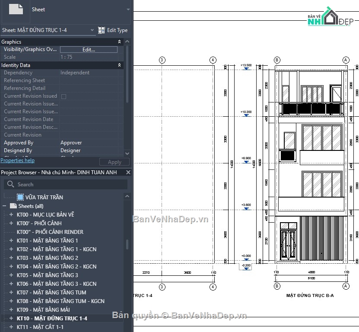
Task: Select KT10 - MẶT ĐỨNG TRỤC 1-4 sheet
Action: 52,318
